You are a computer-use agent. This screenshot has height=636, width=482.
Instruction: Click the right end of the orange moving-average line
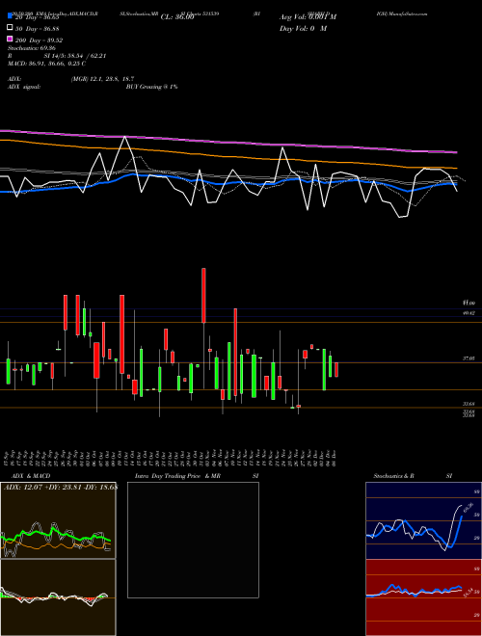tap(457, 168)
